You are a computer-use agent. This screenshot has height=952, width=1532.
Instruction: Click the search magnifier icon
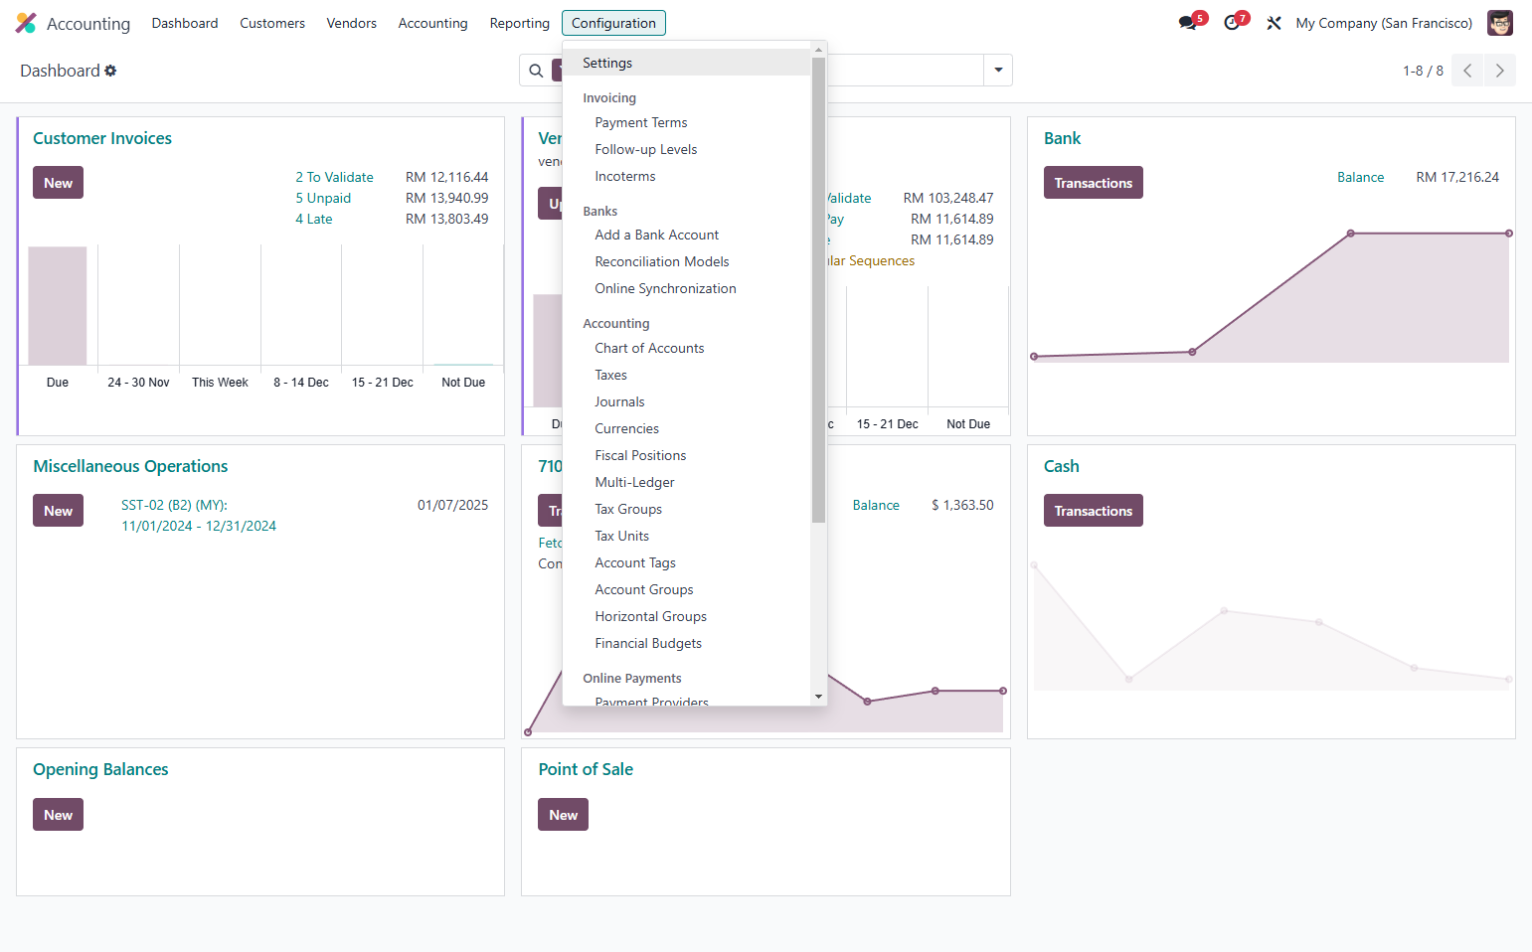536,71
